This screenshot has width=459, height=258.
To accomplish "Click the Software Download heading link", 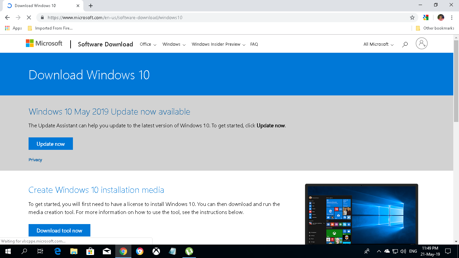I will coord(106,44).
